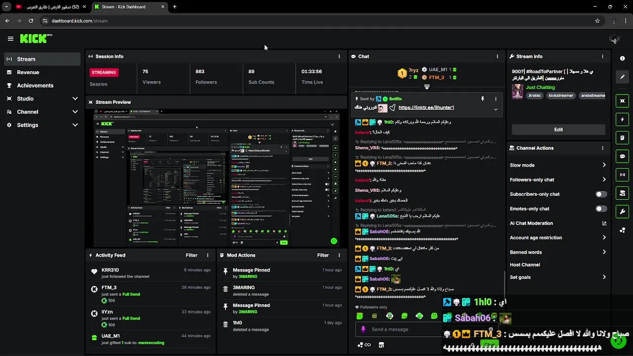Click the purple identity icon in message box
Image resolution: width=633 pixels, height=356 pixels.
[363, 329]
